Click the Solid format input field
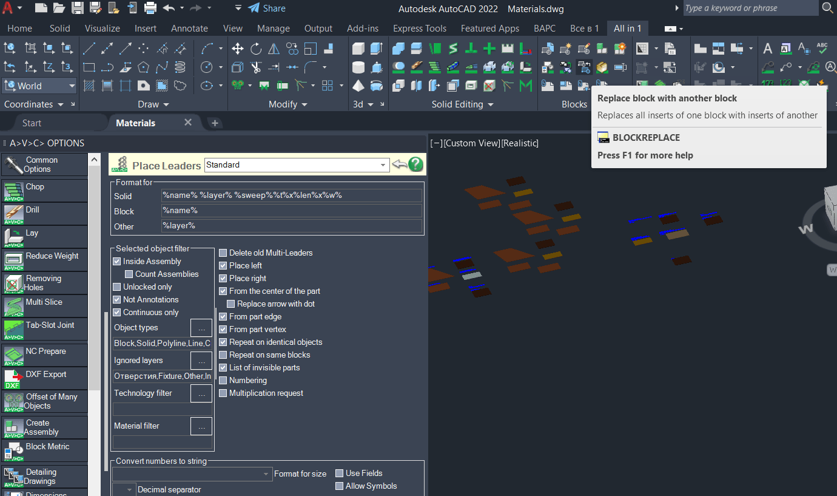 tap(291, 195)
